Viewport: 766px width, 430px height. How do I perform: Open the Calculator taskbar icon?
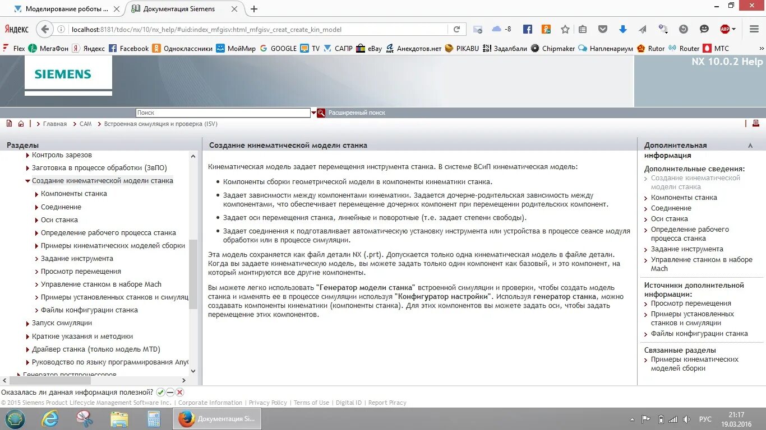point(153,419)
